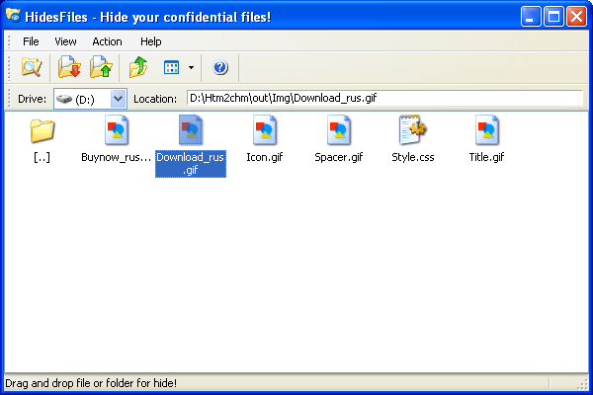The image size is (593, 395).
Task: Expand the view mode dropdown arrow
Action: click(191, 68)
